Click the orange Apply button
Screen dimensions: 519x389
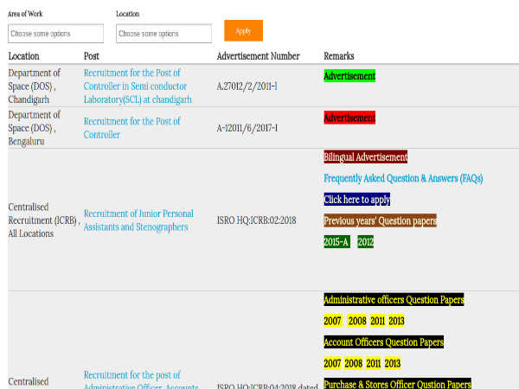point(243,31)
